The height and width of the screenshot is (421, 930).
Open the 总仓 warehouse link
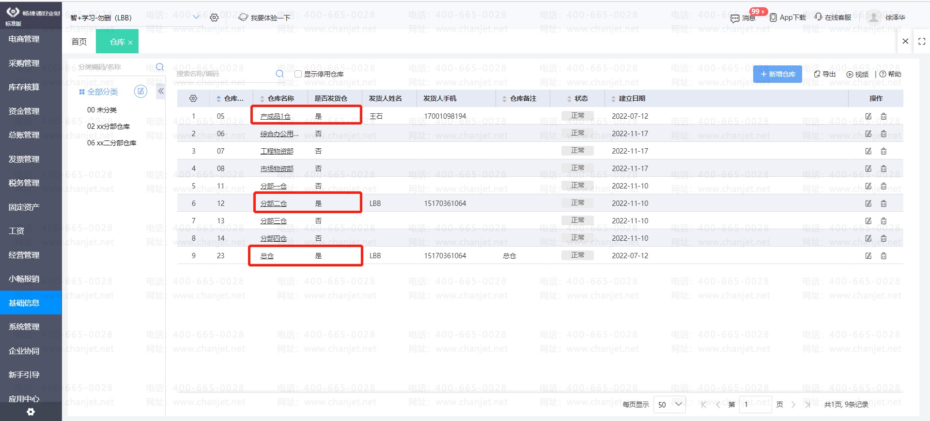point(267,256)
